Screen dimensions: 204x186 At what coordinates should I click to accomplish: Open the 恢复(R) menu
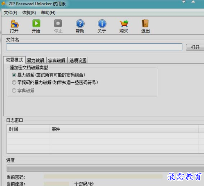[x=29, y=13]
